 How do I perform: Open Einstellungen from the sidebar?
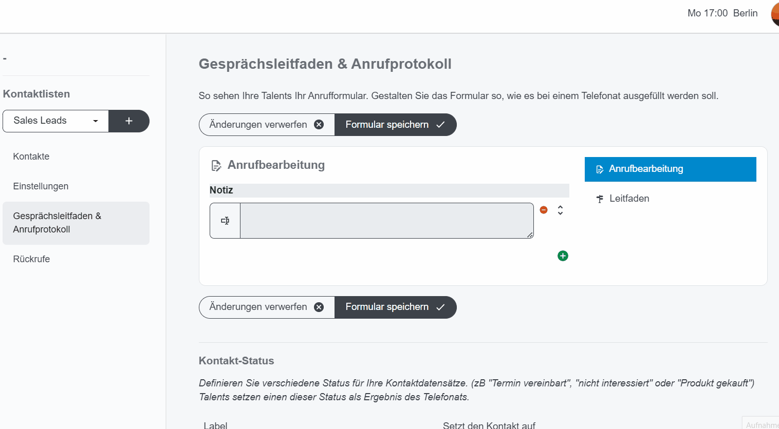coord(41,186)
